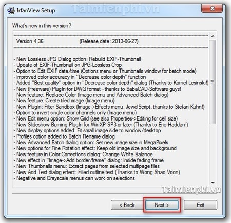Click line 'Profiles option added to Batch Rename'
Viewport: 231px width, 223px height.
pyautogui.click(x=64, y=136)
